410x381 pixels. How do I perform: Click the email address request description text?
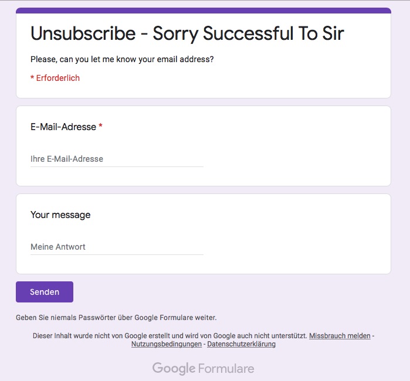121,59
